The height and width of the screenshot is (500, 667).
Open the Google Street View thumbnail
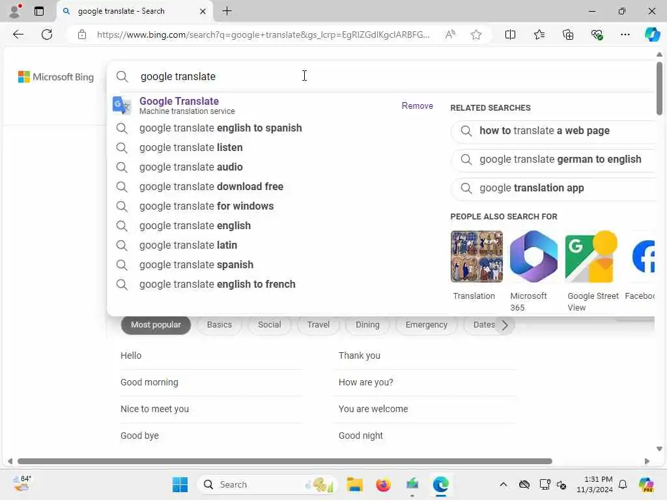point(591,257)
